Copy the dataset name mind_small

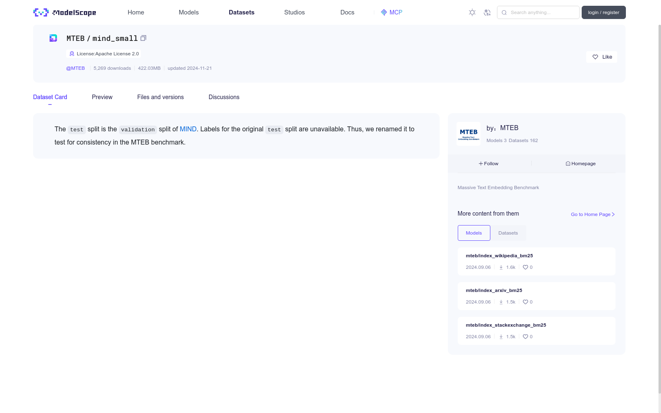tap(143, 38)
